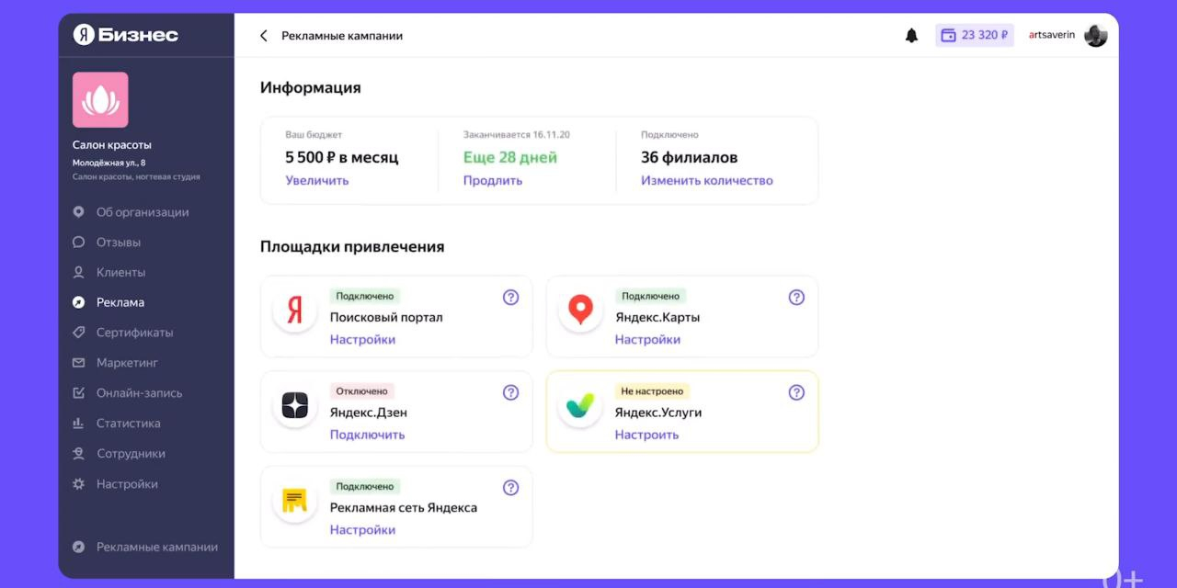This screenshot has width=1177, height=588.
Task: Click the notification bell icon
Action: pyautogui.click(x=911, y=36)
